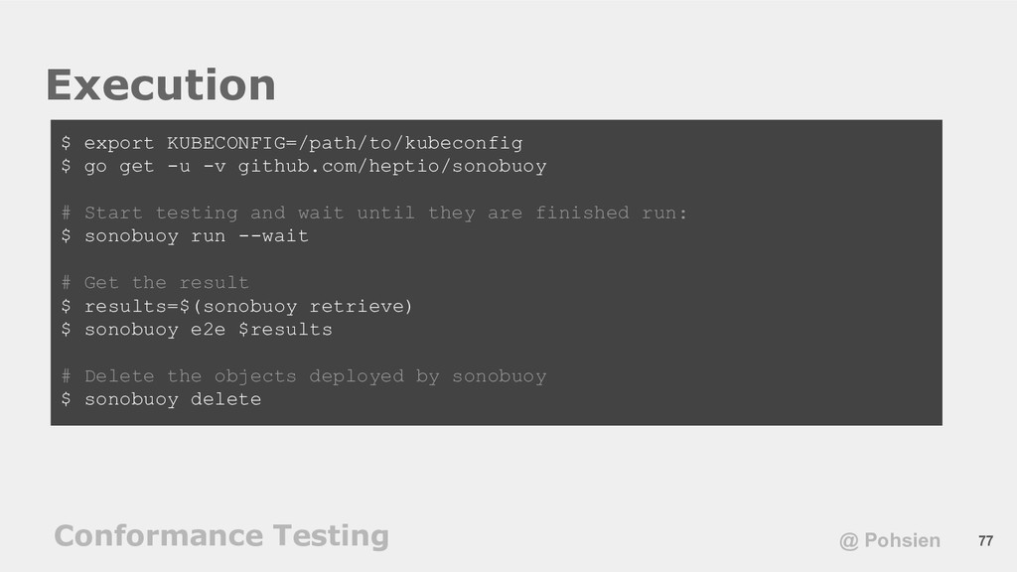Click the results=$(sonobuoy retrieve) line
The width and height of the screenshot is (1017, 572).
[236, 306]
